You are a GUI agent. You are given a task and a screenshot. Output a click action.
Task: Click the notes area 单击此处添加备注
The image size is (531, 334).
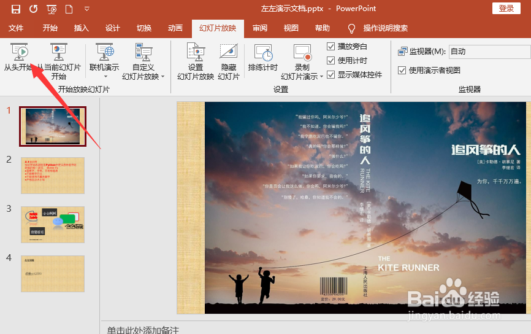[x=143, y=330]
